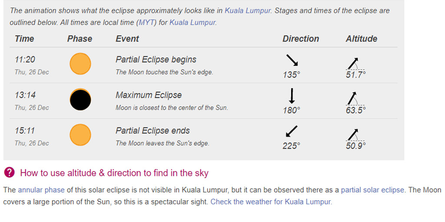Viewport: 445px width, 222px height.
Task: Click the Phase column header
Action: click(x=80, y=39)
